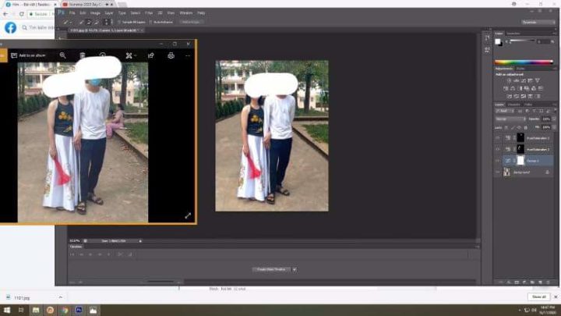The width and height of the screenshot is (561, 316).
Task: Toggle Sample All Layers checkbox
Action: [119, 22]
